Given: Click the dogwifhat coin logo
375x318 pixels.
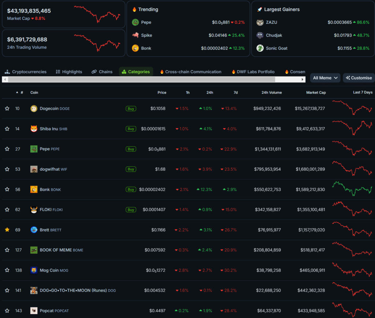Looking at the screenshot, I should click(34, 169).
